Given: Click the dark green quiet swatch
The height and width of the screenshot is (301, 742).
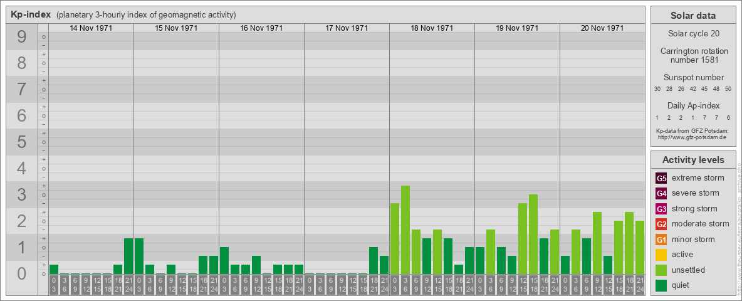Looking at the screenshot, I should coord(661,285).
